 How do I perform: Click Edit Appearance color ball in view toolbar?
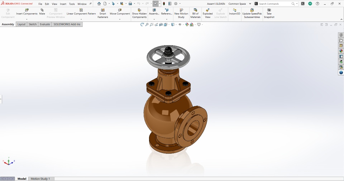[187, 25]
